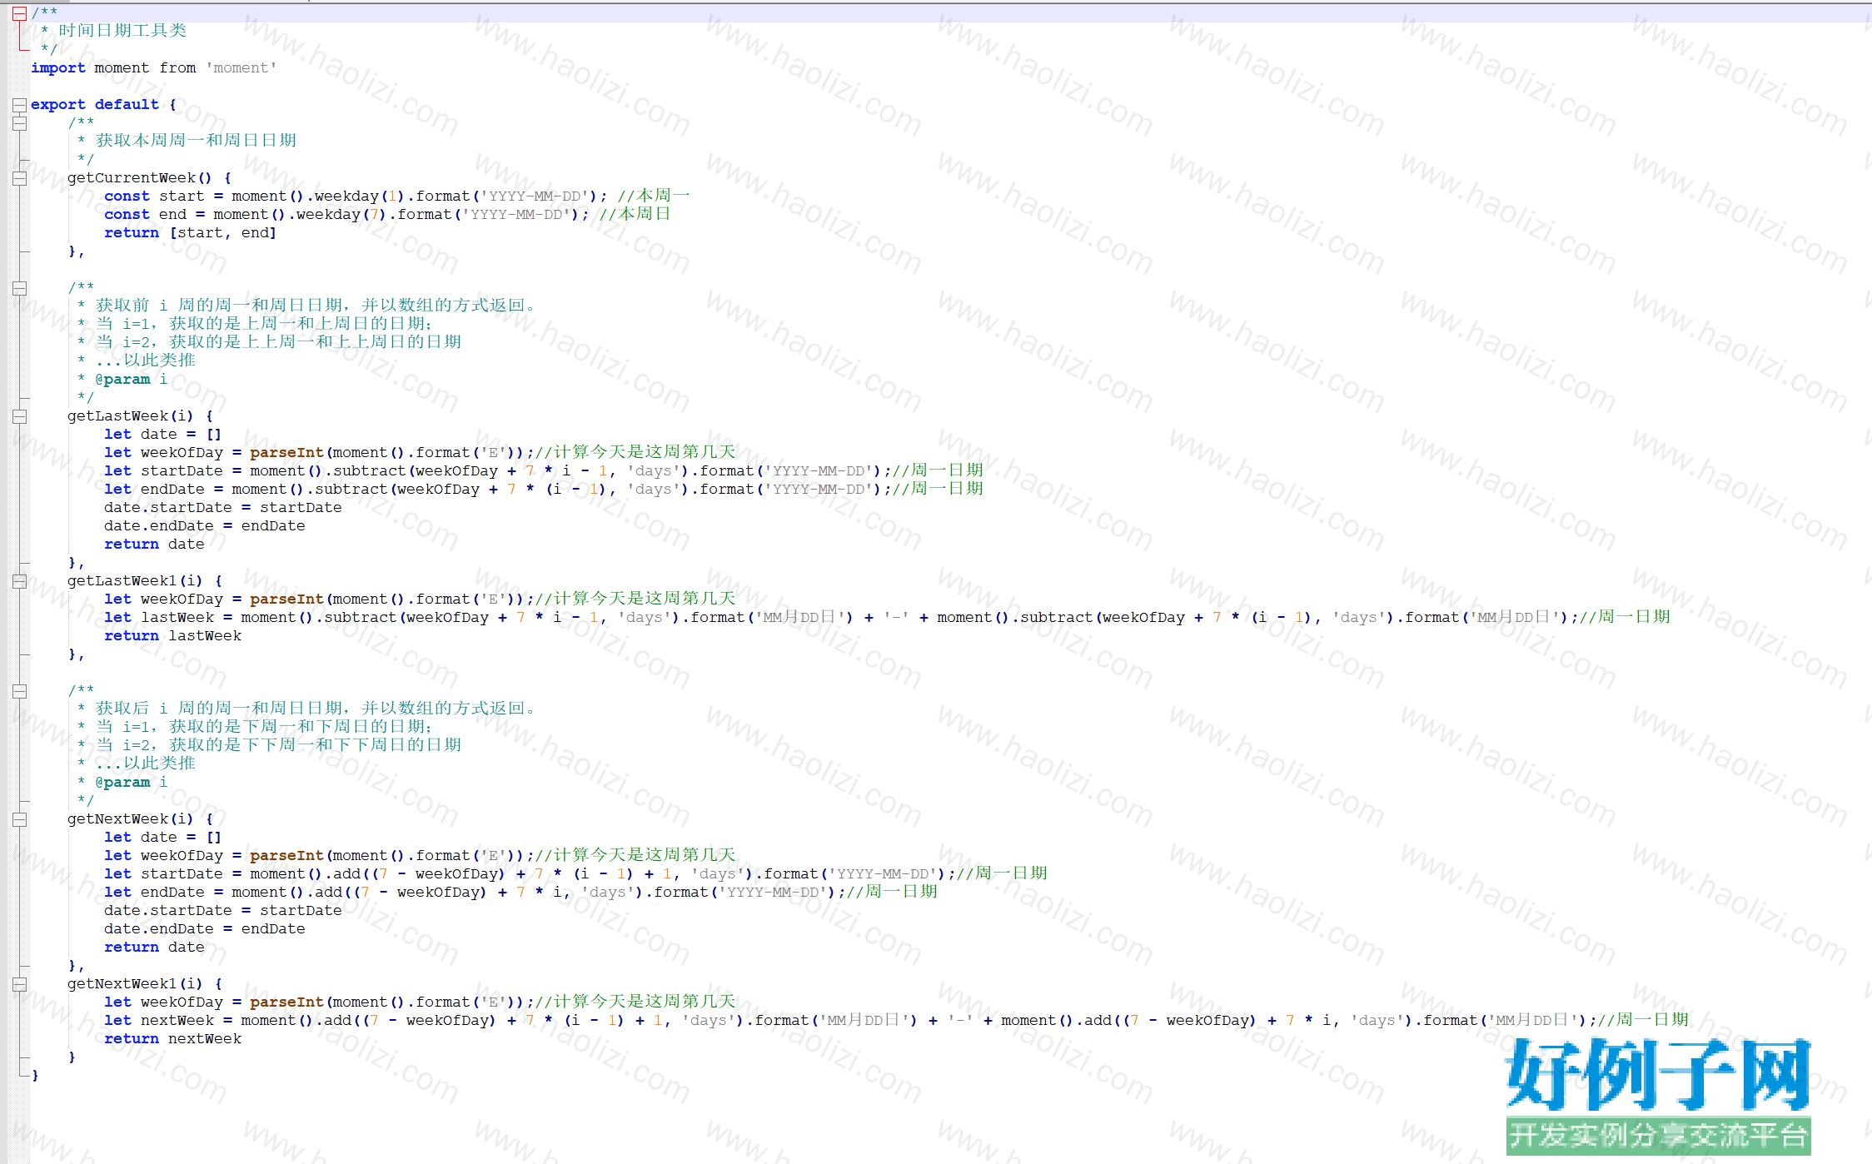Collapse the top file comment fold marker
The height and width of the screenshot is (1164, 1872).
(19, 12)
